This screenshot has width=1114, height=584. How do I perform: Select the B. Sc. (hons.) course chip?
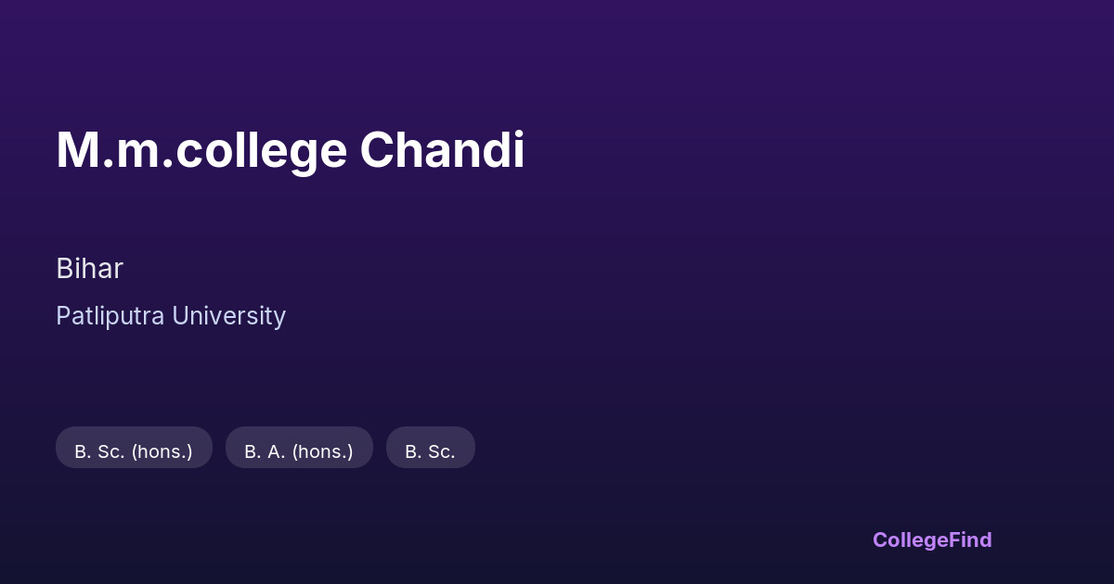tap(134, 451)
